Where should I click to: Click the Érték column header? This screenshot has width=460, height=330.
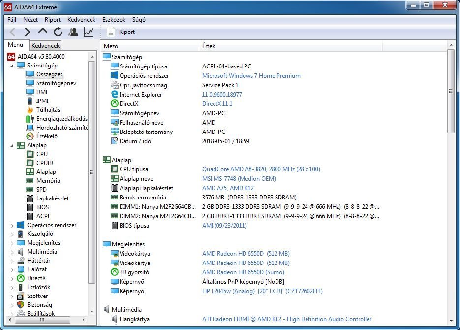[291, 46]
